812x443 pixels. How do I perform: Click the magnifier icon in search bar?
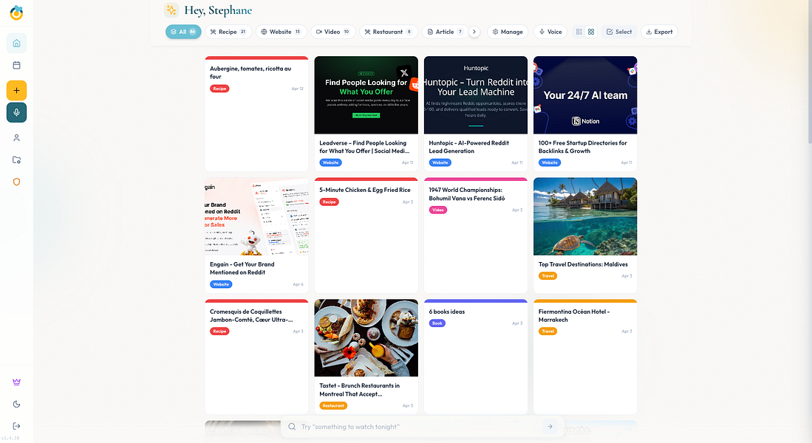[x=292, y=427]
